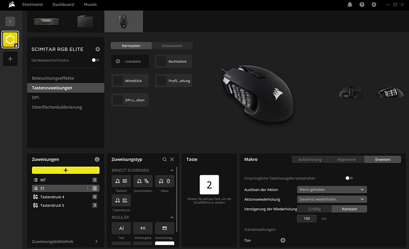Toggle Gerätespeichermodus switch
This screenshot has width=409, height=249.
click(95, 60)
